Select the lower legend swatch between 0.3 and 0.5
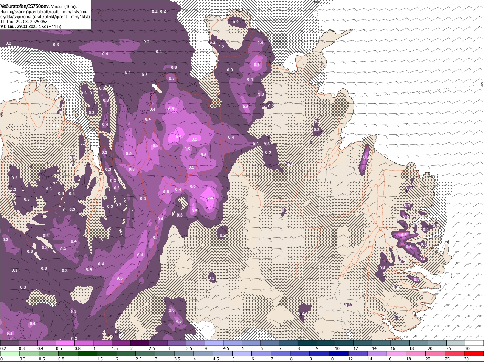Viewport: 484px width, 362px height. [29, 354]
